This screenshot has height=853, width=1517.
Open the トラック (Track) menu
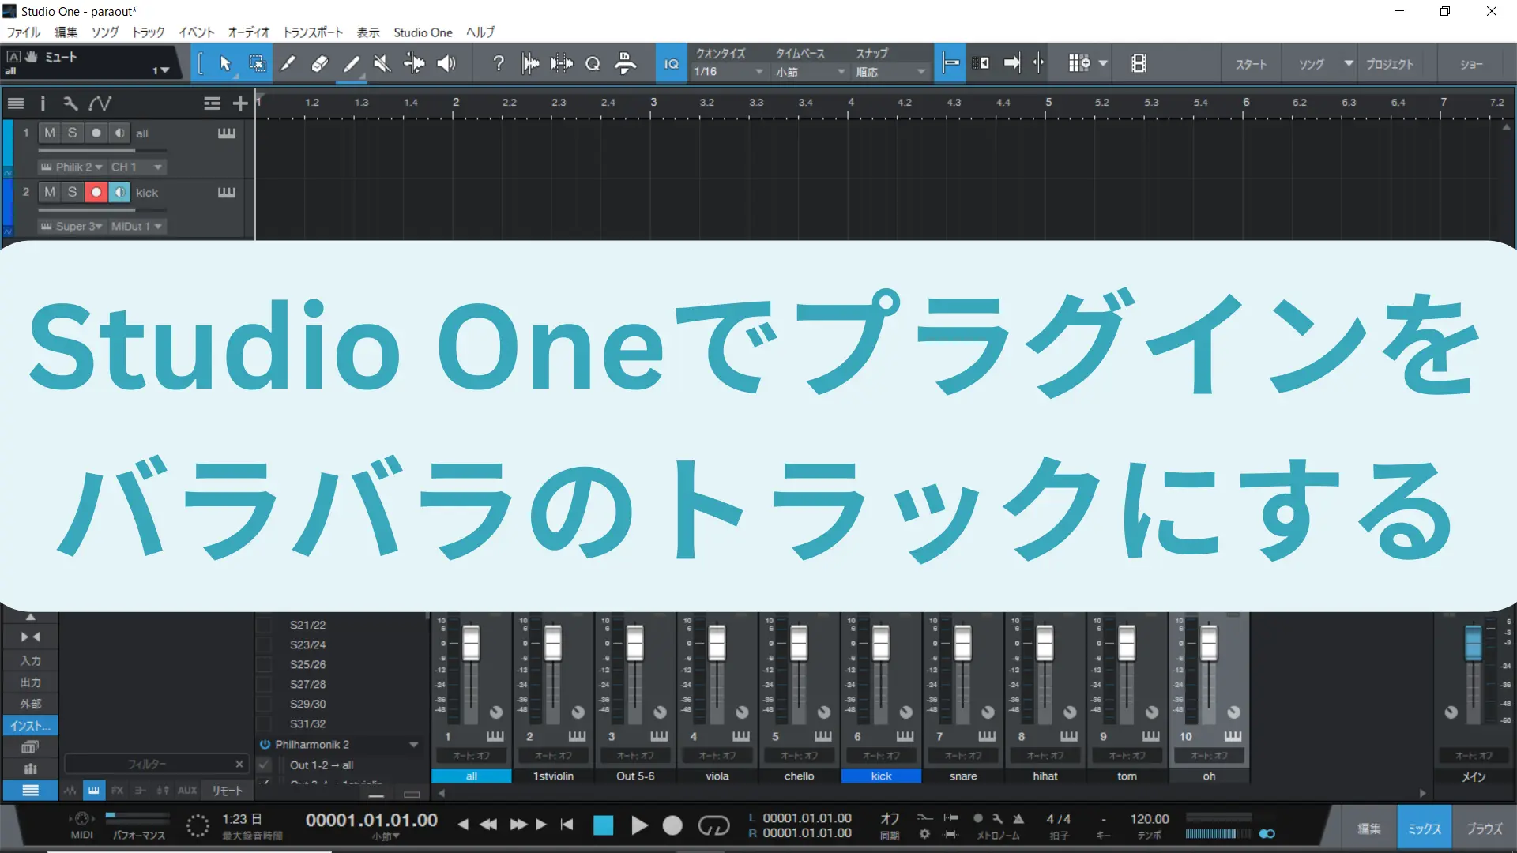(x=148, y=32)
